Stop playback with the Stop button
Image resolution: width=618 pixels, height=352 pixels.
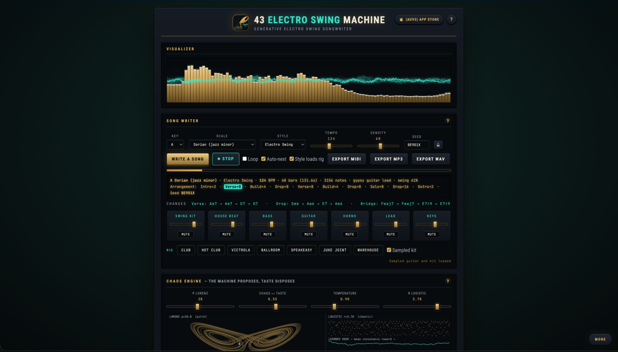tap(226, 159)
